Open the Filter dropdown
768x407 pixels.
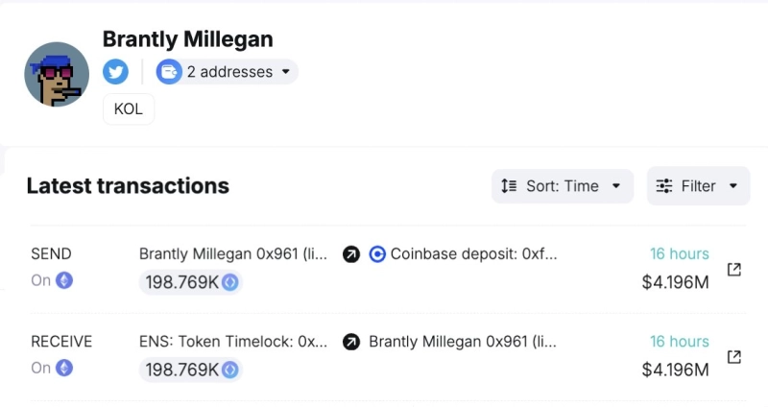[698, 186]
